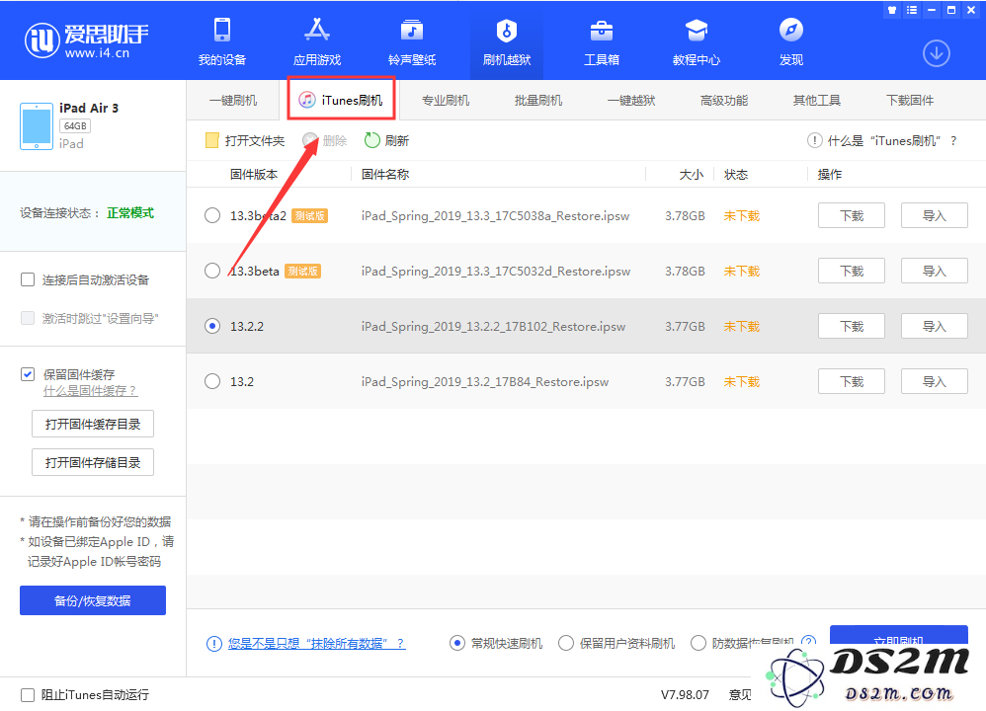Enable 连接后自动激活设备 checkbox

click(x=28, y=279)
